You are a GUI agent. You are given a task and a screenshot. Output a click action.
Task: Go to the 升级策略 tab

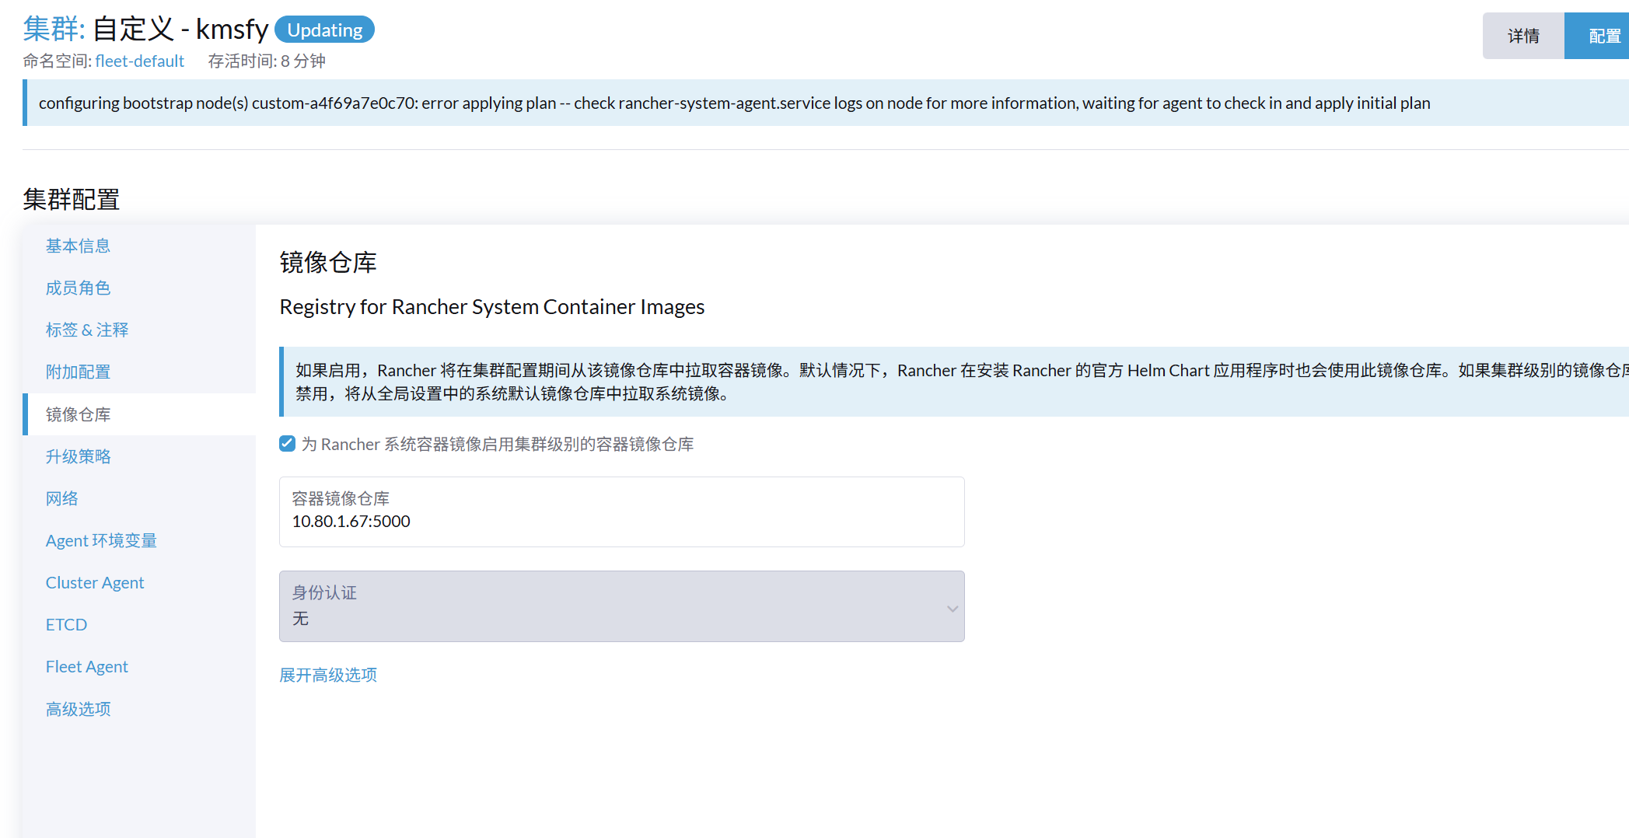click(78, 456)
